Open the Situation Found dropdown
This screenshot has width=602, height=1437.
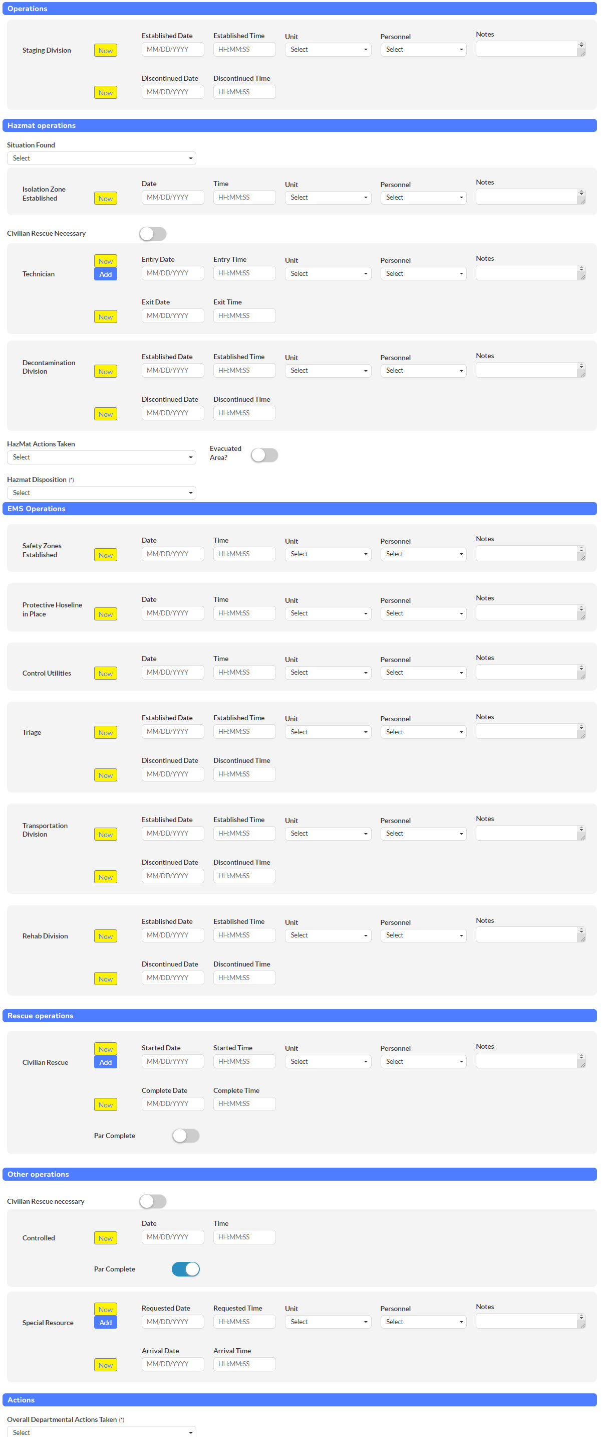point(101,158)
